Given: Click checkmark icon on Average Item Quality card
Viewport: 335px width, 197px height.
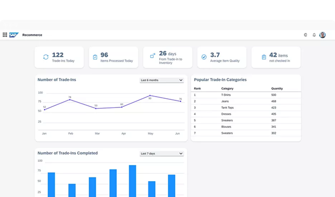Looking at the screenshot, I should [204, 57].
